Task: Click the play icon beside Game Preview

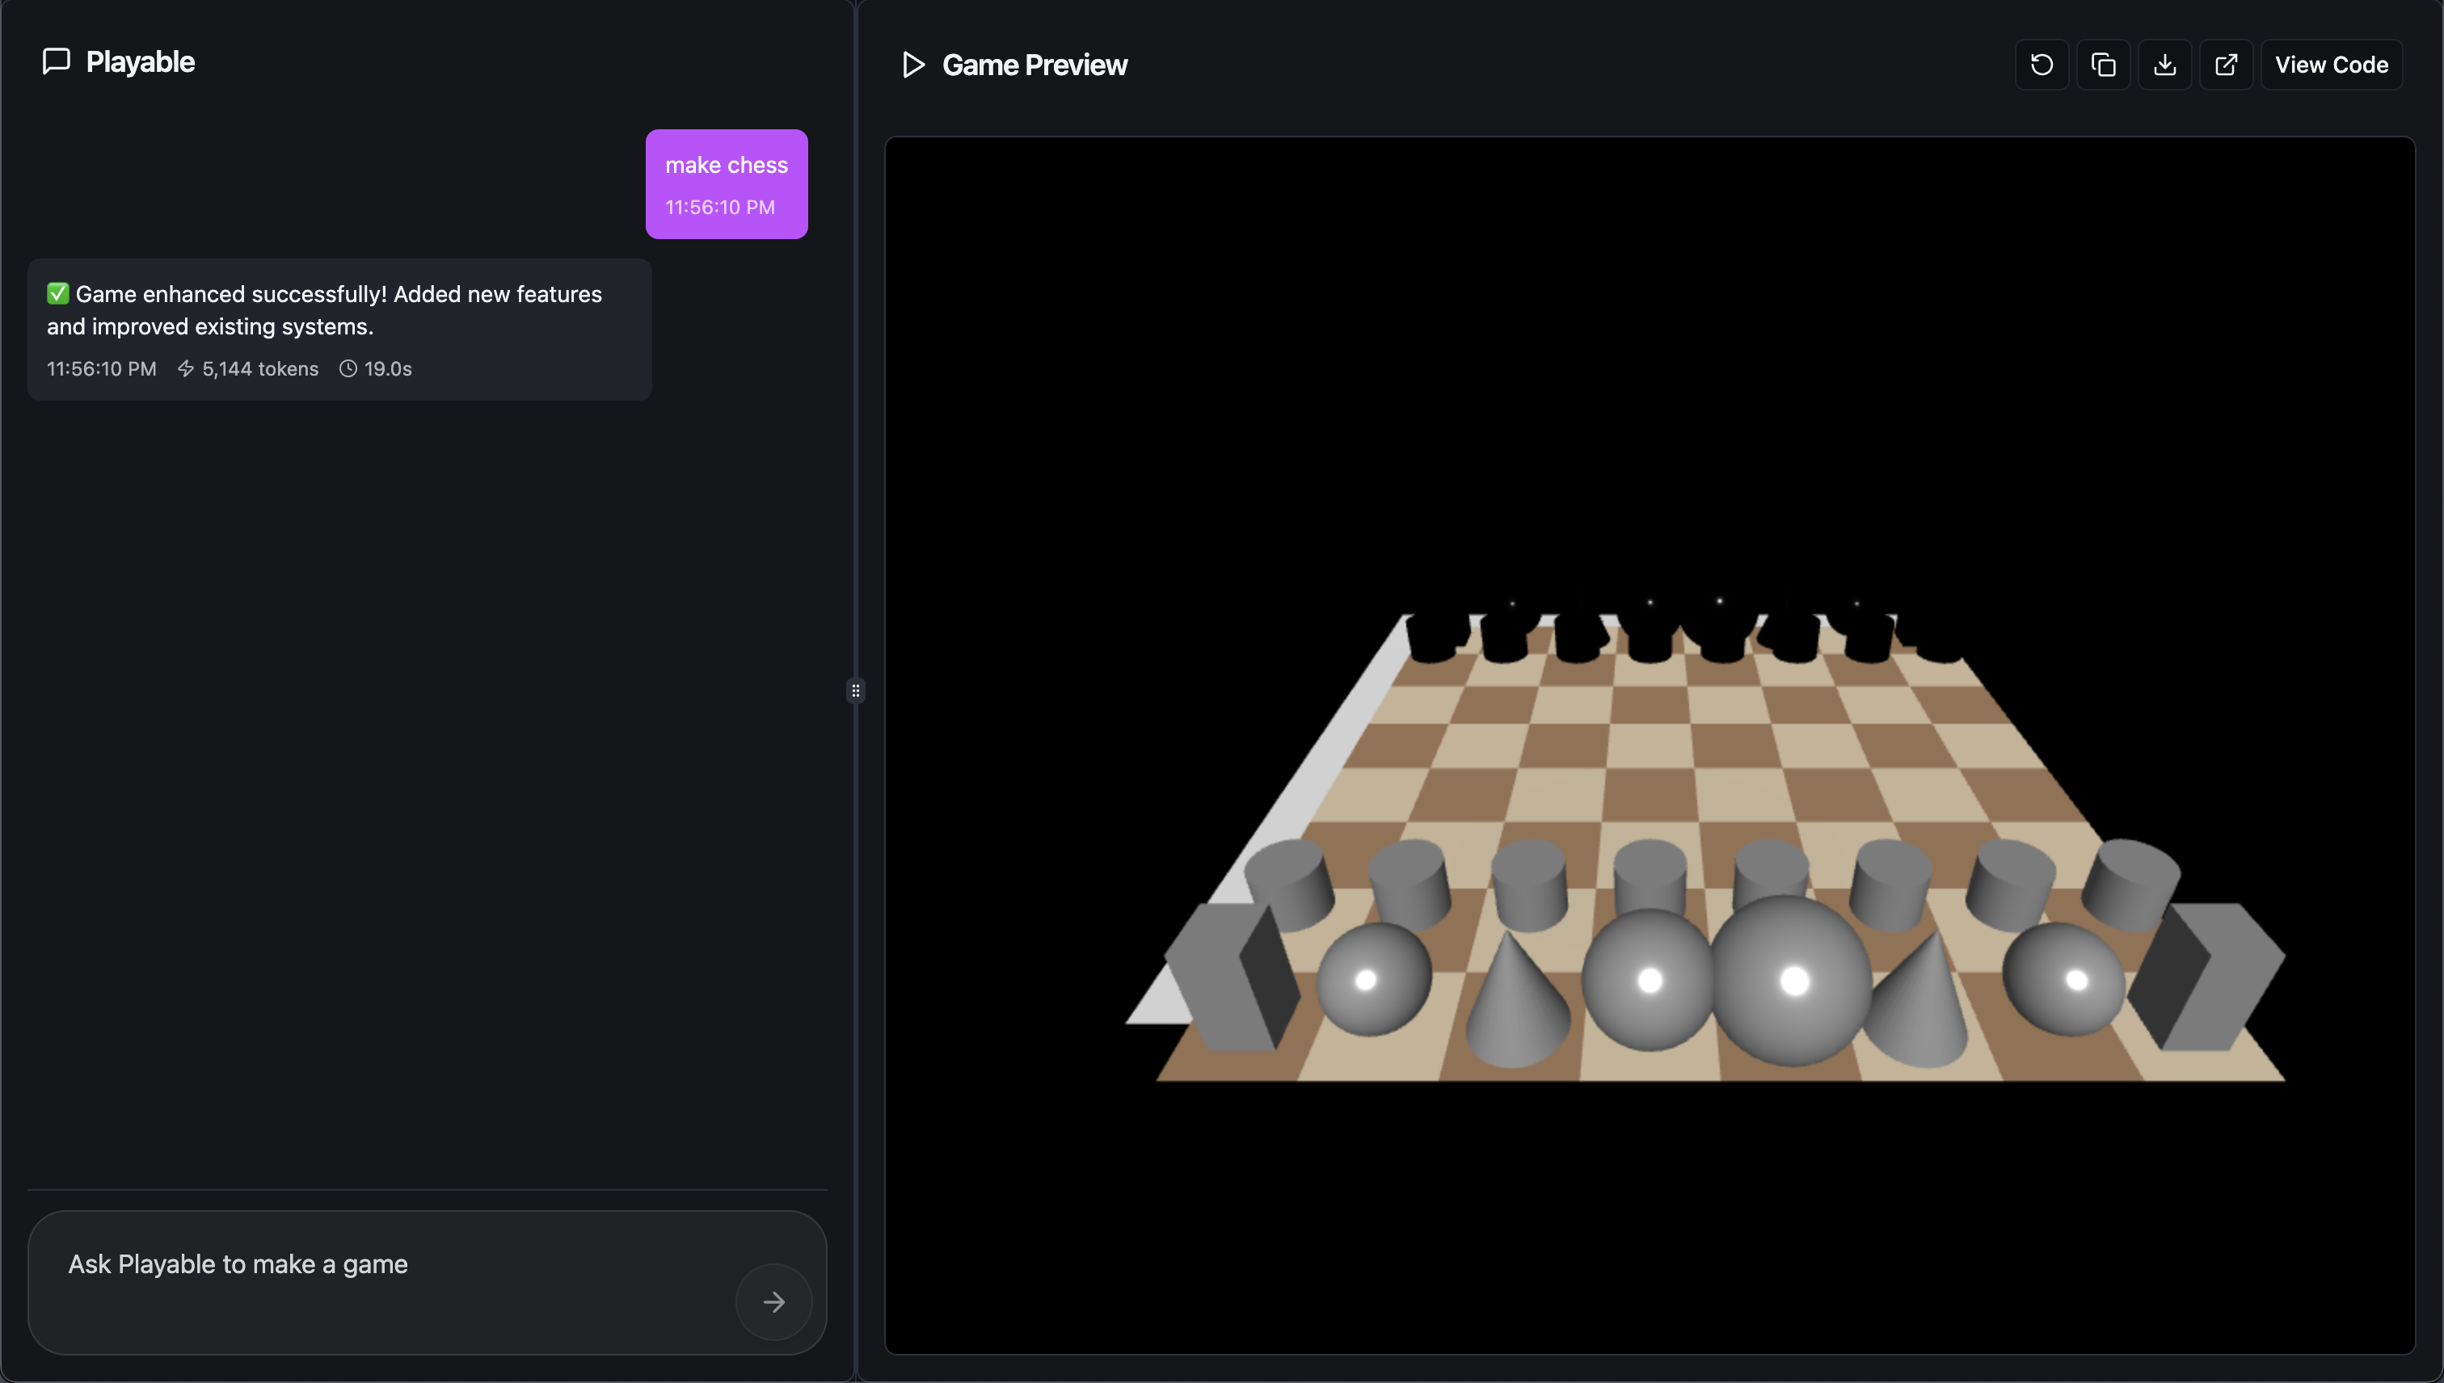Action: [913, 65]
